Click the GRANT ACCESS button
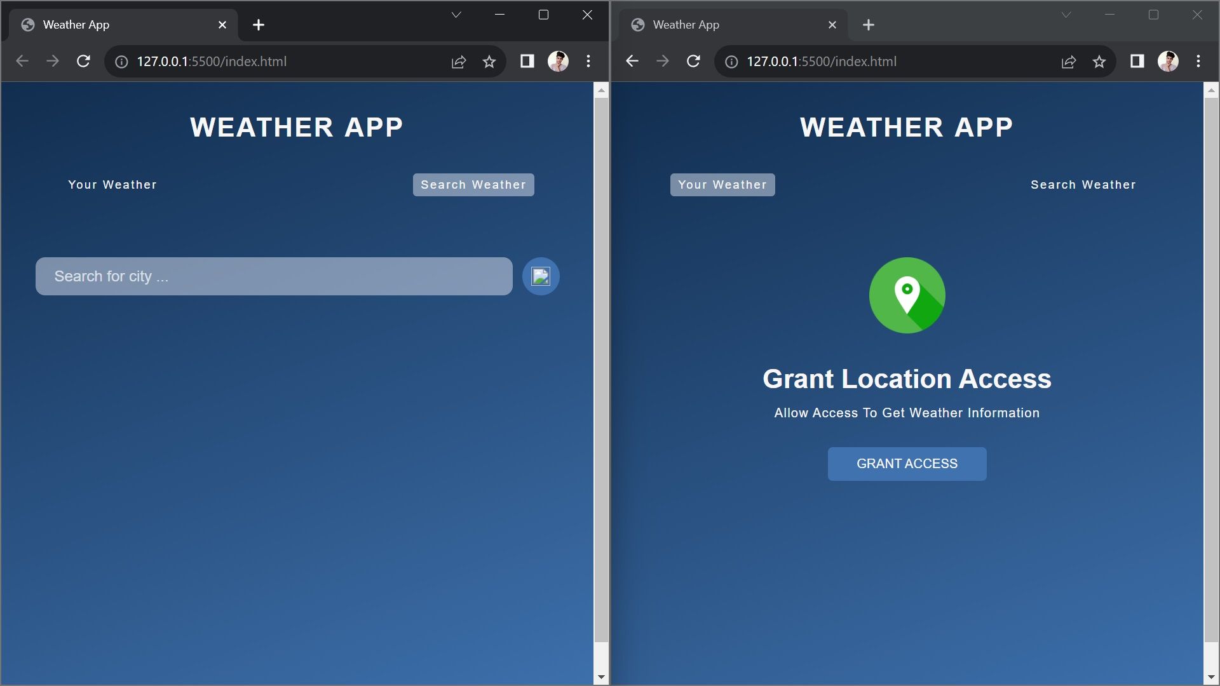This screenshot has width=1220, height=686. coord(907,463)
